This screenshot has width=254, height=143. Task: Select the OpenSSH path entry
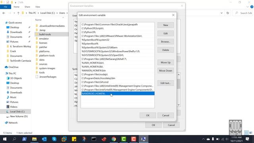(118, 55)
